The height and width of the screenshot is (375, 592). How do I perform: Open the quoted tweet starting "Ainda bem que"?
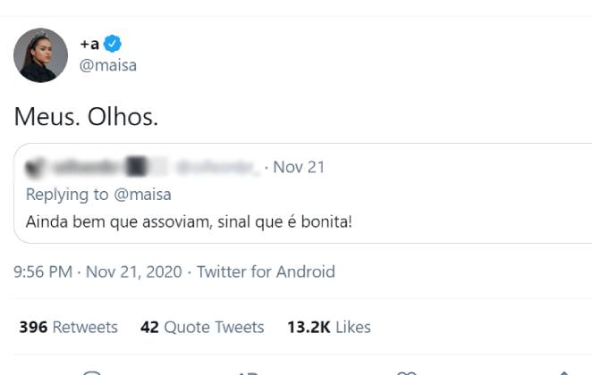tap(189, 221)
